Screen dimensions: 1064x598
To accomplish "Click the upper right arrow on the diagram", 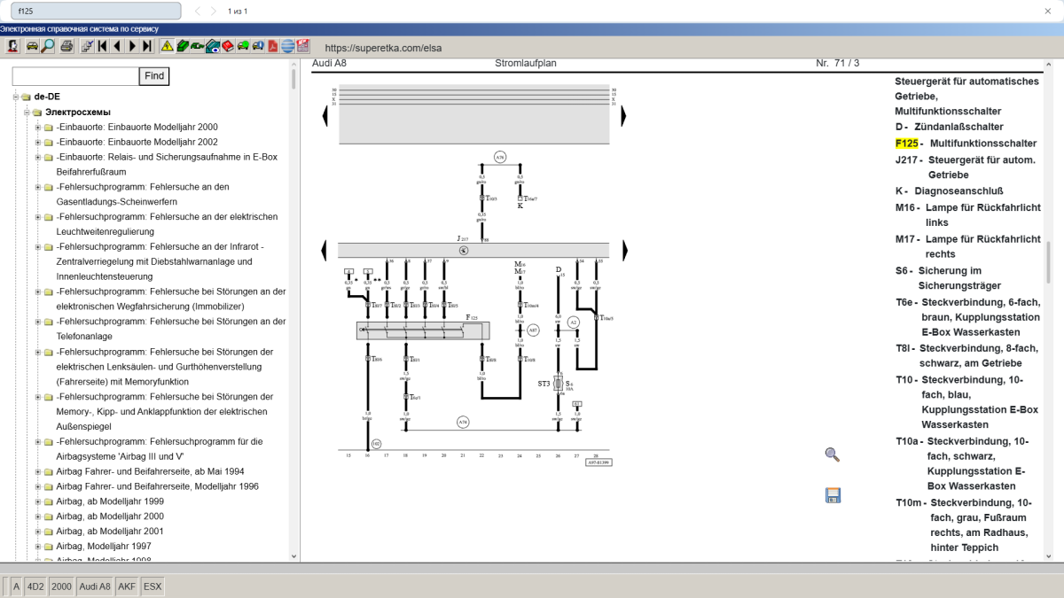I will click(624, 115).
